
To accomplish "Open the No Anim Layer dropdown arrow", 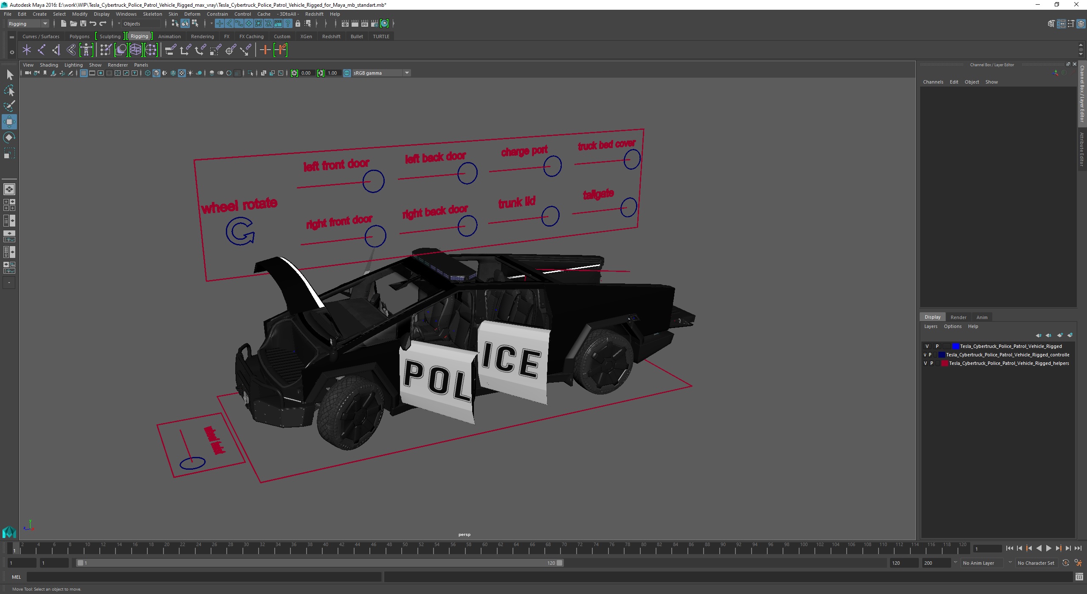I will pos(955,563).
